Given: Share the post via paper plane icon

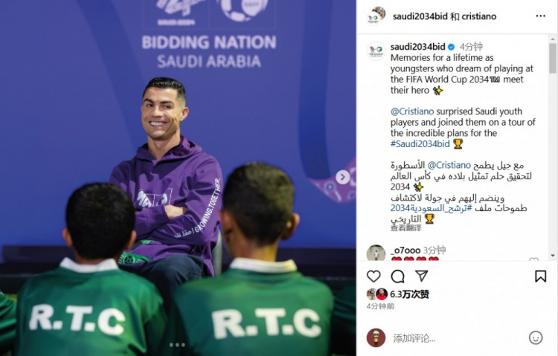Looking at the screenshot, I should [421, 276].
